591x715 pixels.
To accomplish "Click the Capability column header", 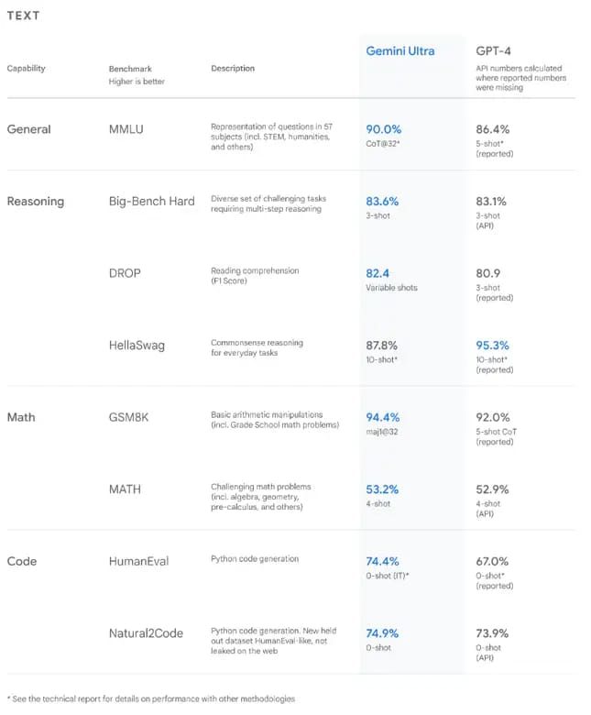I will coord(26,68).
